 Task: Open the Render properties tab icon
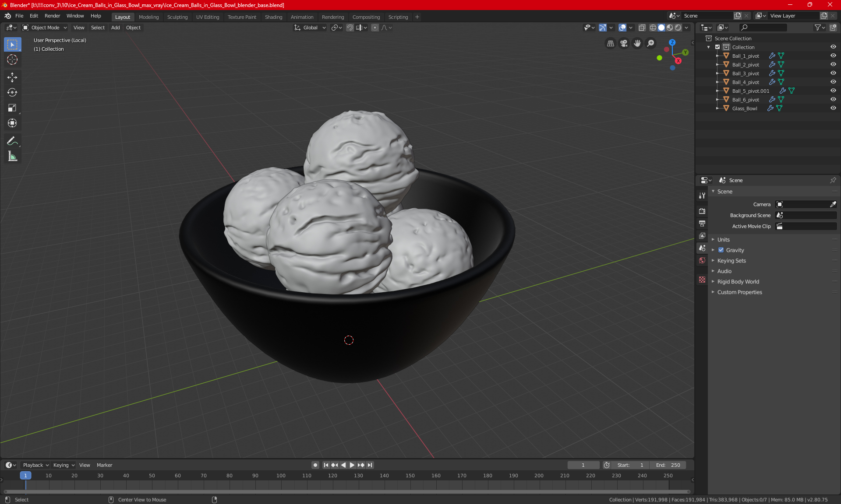[x=702, y=211]
